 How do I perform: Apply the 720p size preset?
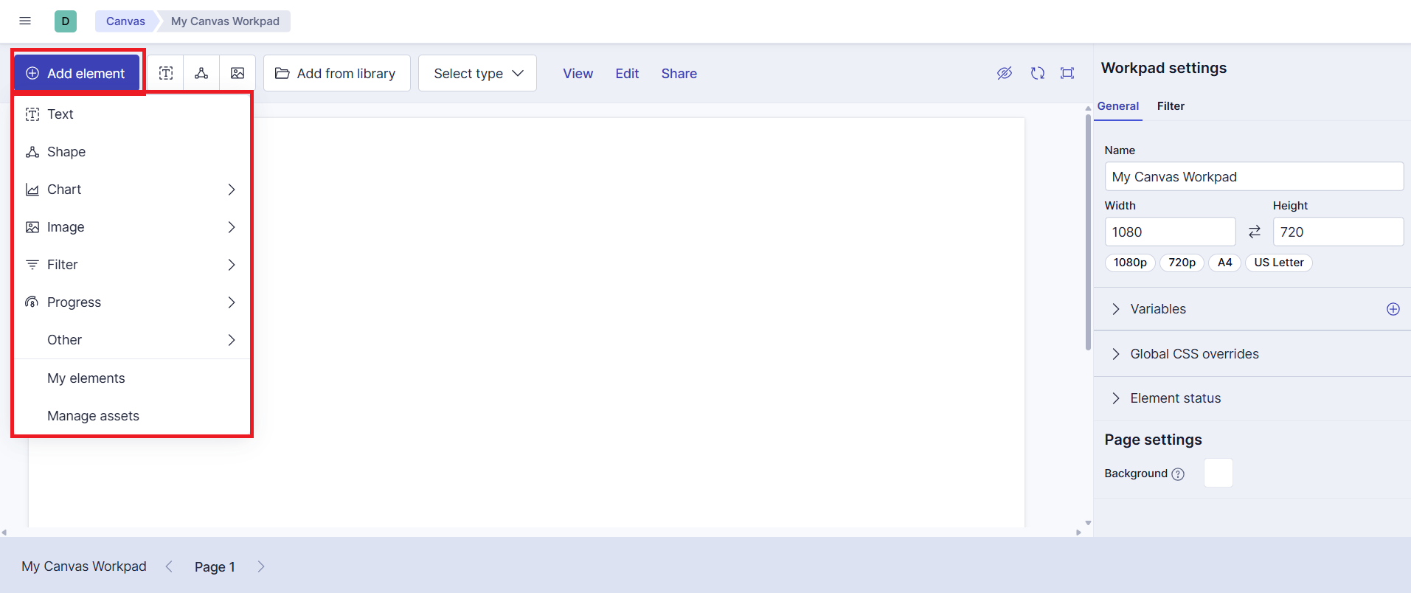(1182, 263)
